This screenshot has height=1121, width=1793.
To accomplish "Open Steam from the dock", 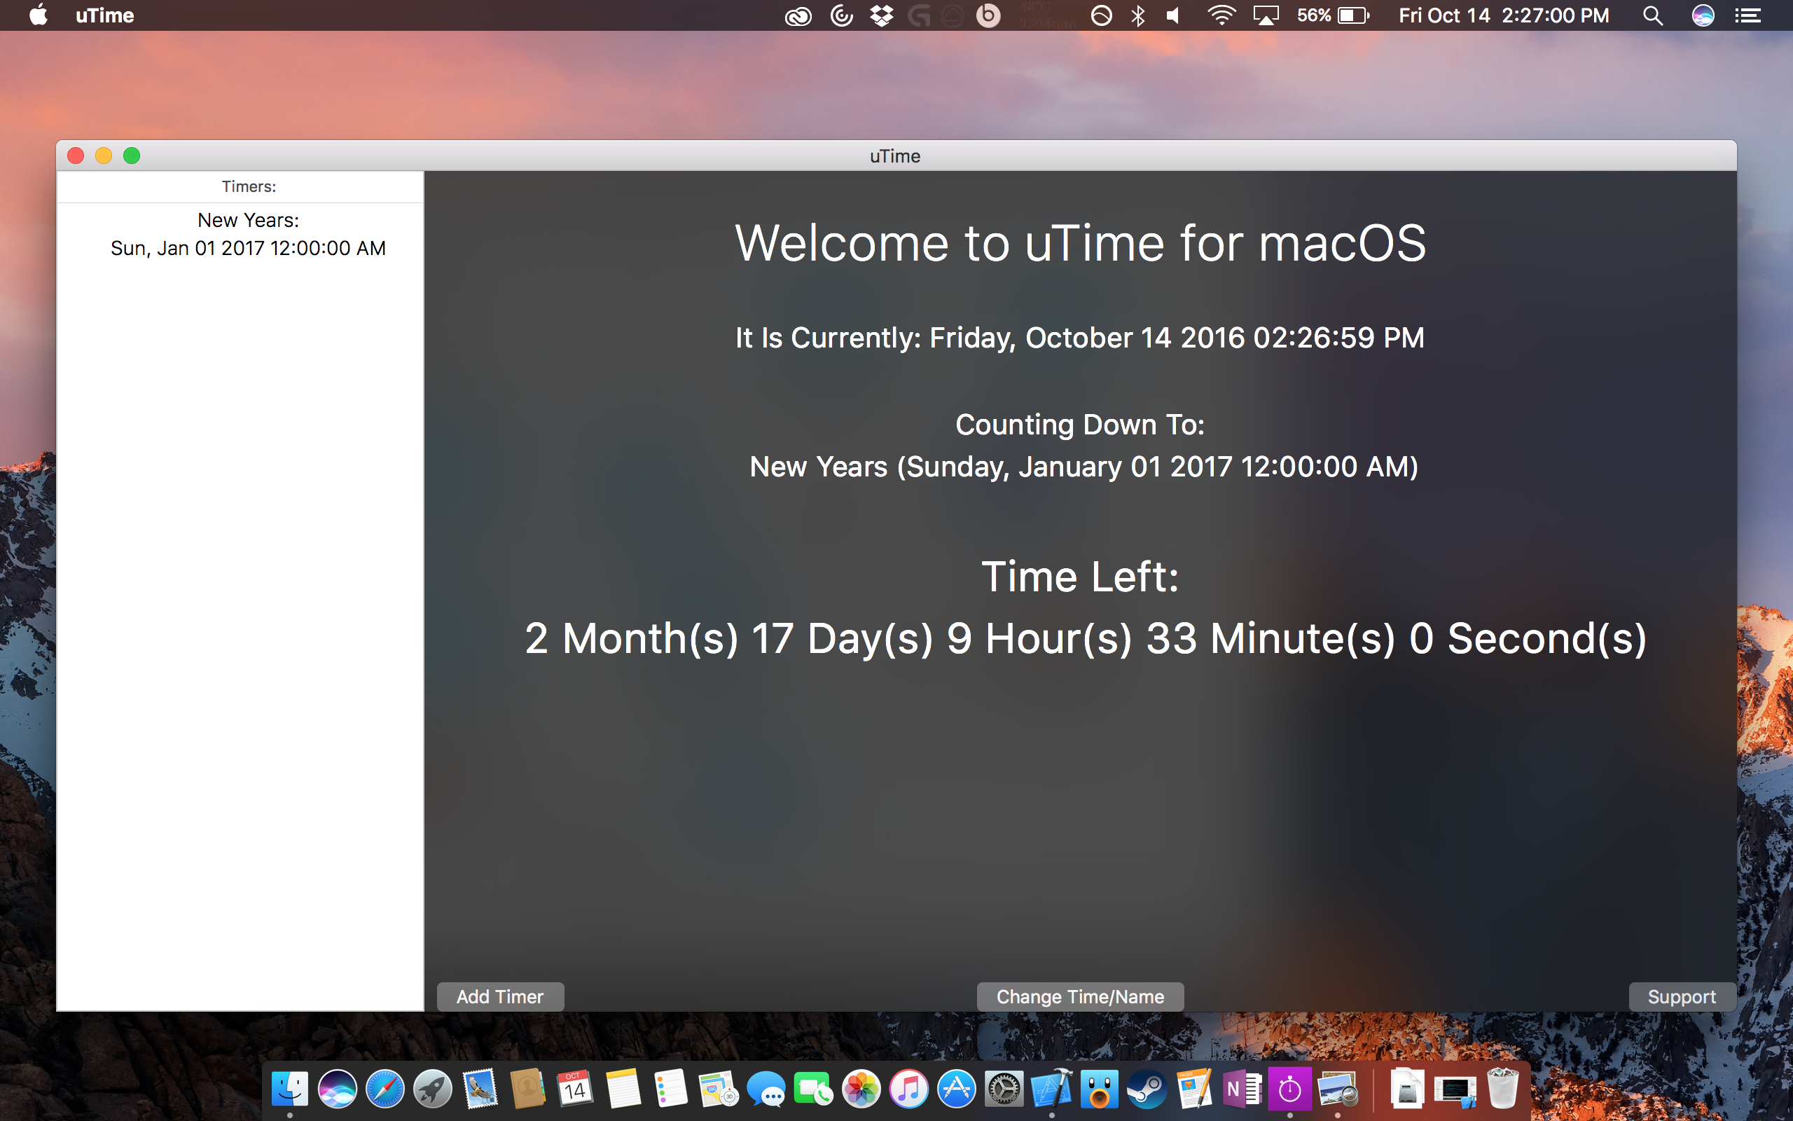I will click(1146, 1089).
